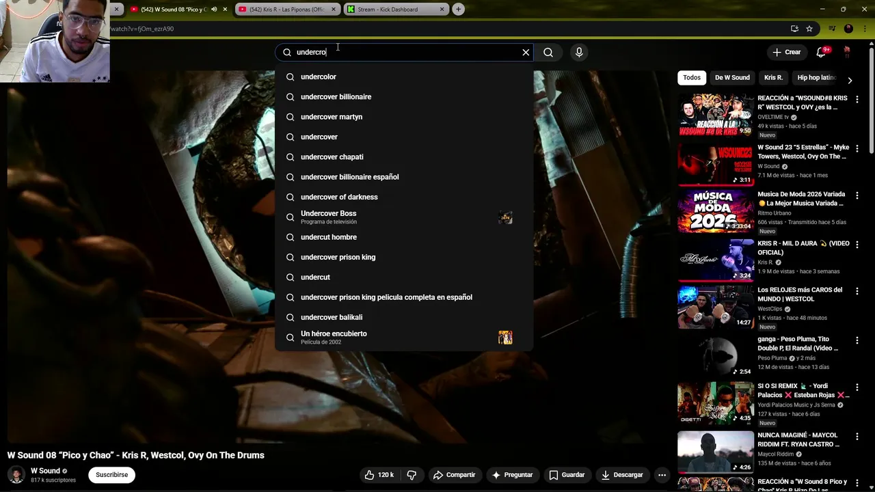Open the Musica De Moda 2026 thumbnail
The width and height of the screenshot is (875, 492).
(716, 212)
